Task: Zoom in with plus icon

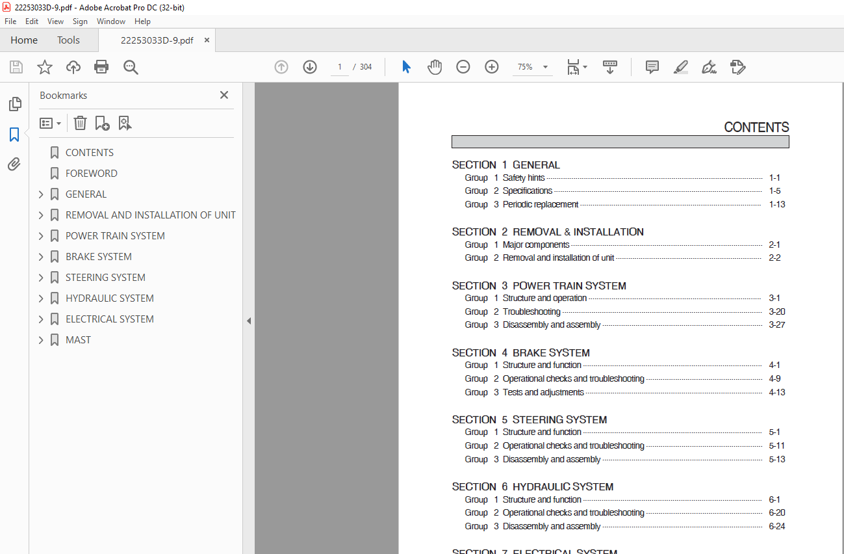Action: (492, 67)
